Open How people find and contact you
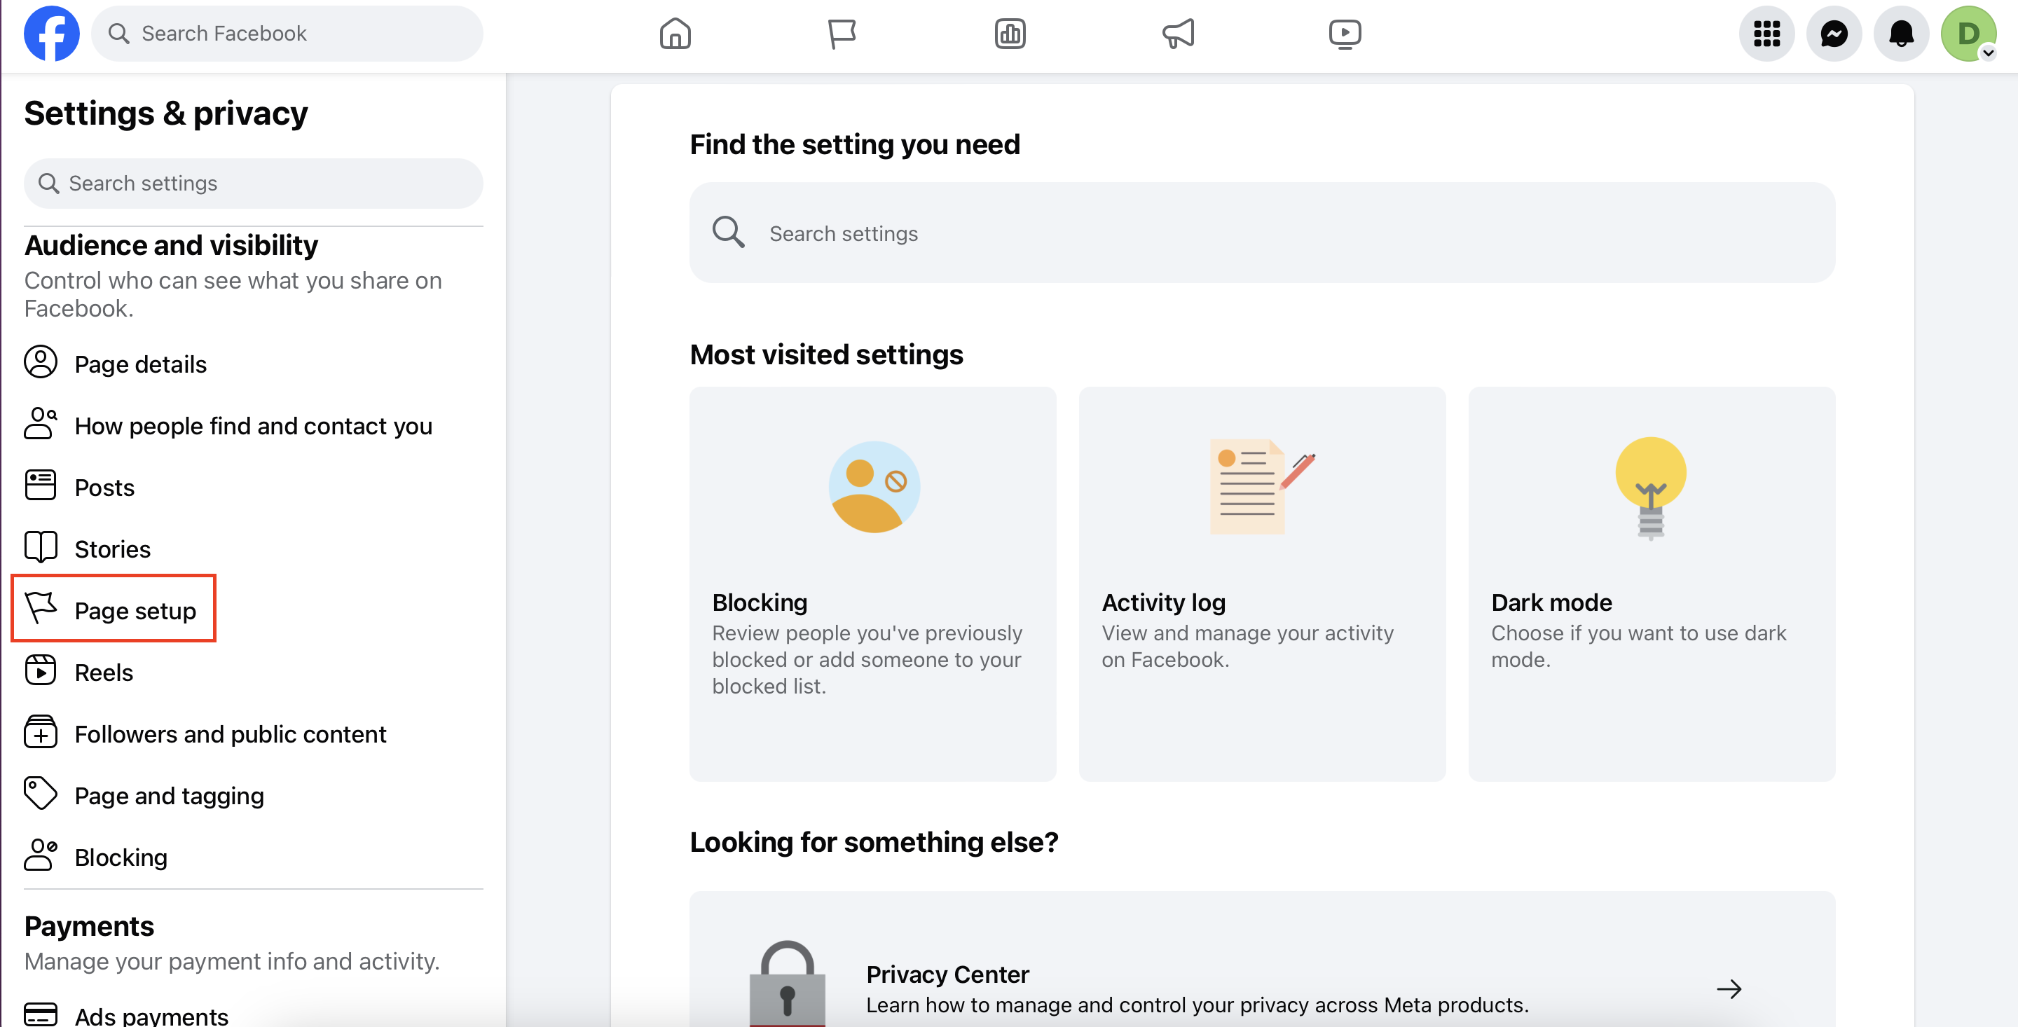This screenshot has height=1027, width=2018. (254, 425)
